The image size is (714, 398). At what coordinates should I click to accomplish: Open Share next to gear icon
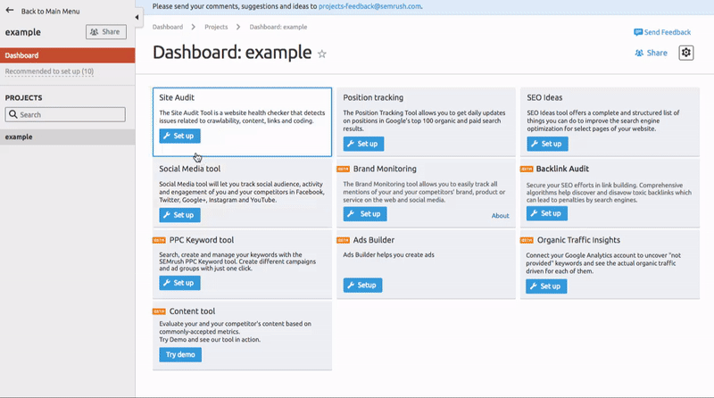[x=651, y=53]
